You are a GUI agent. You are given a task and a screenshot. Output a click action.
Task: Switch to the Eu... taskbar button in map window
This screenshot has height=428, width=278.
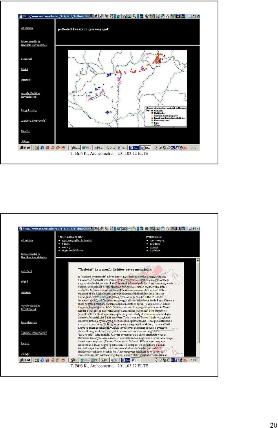pyautogui.click(x=75, y=148)
